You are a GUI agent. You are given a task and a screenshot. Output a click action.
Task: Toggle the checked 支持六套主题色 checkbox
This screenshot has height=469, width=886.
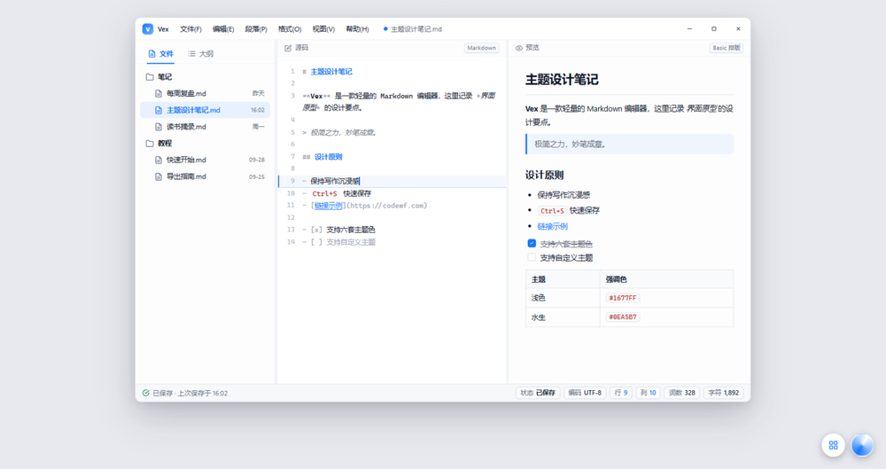pos(532,243)
